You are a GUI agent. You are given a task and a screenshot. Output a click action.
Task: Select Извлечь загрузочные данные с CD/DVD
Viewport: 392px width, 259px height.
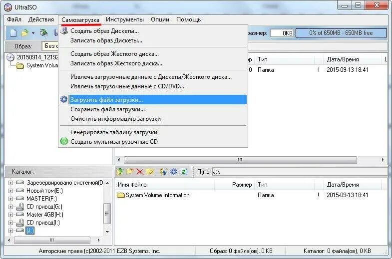[153, 86]
